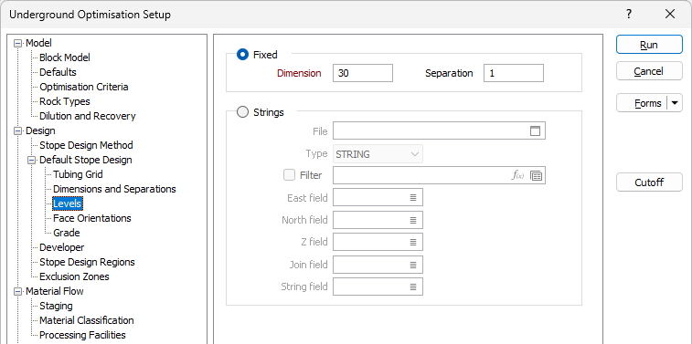Select Face Orientations in the tree

[92, 218]
